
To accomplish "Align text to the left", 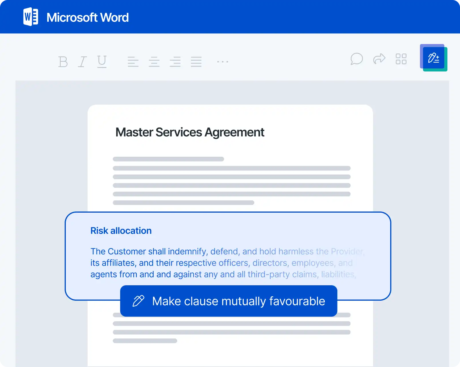I will click(x=133, y=61).
